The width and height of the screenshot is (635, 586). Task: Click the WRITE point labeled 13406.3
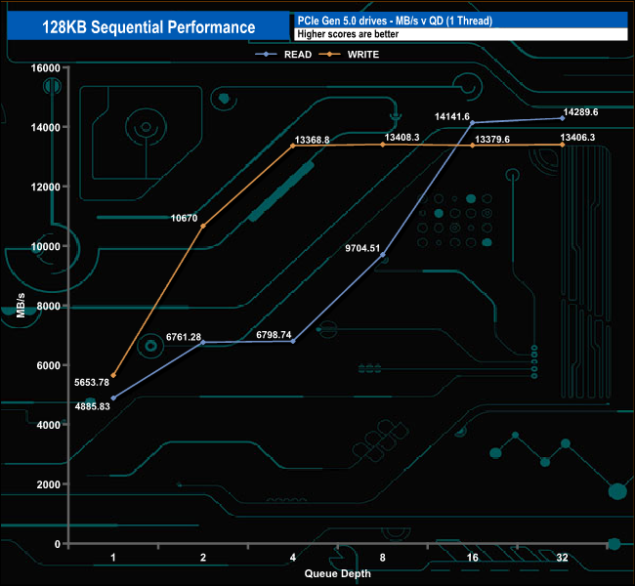pyautogui.click(x=562, y=145)
